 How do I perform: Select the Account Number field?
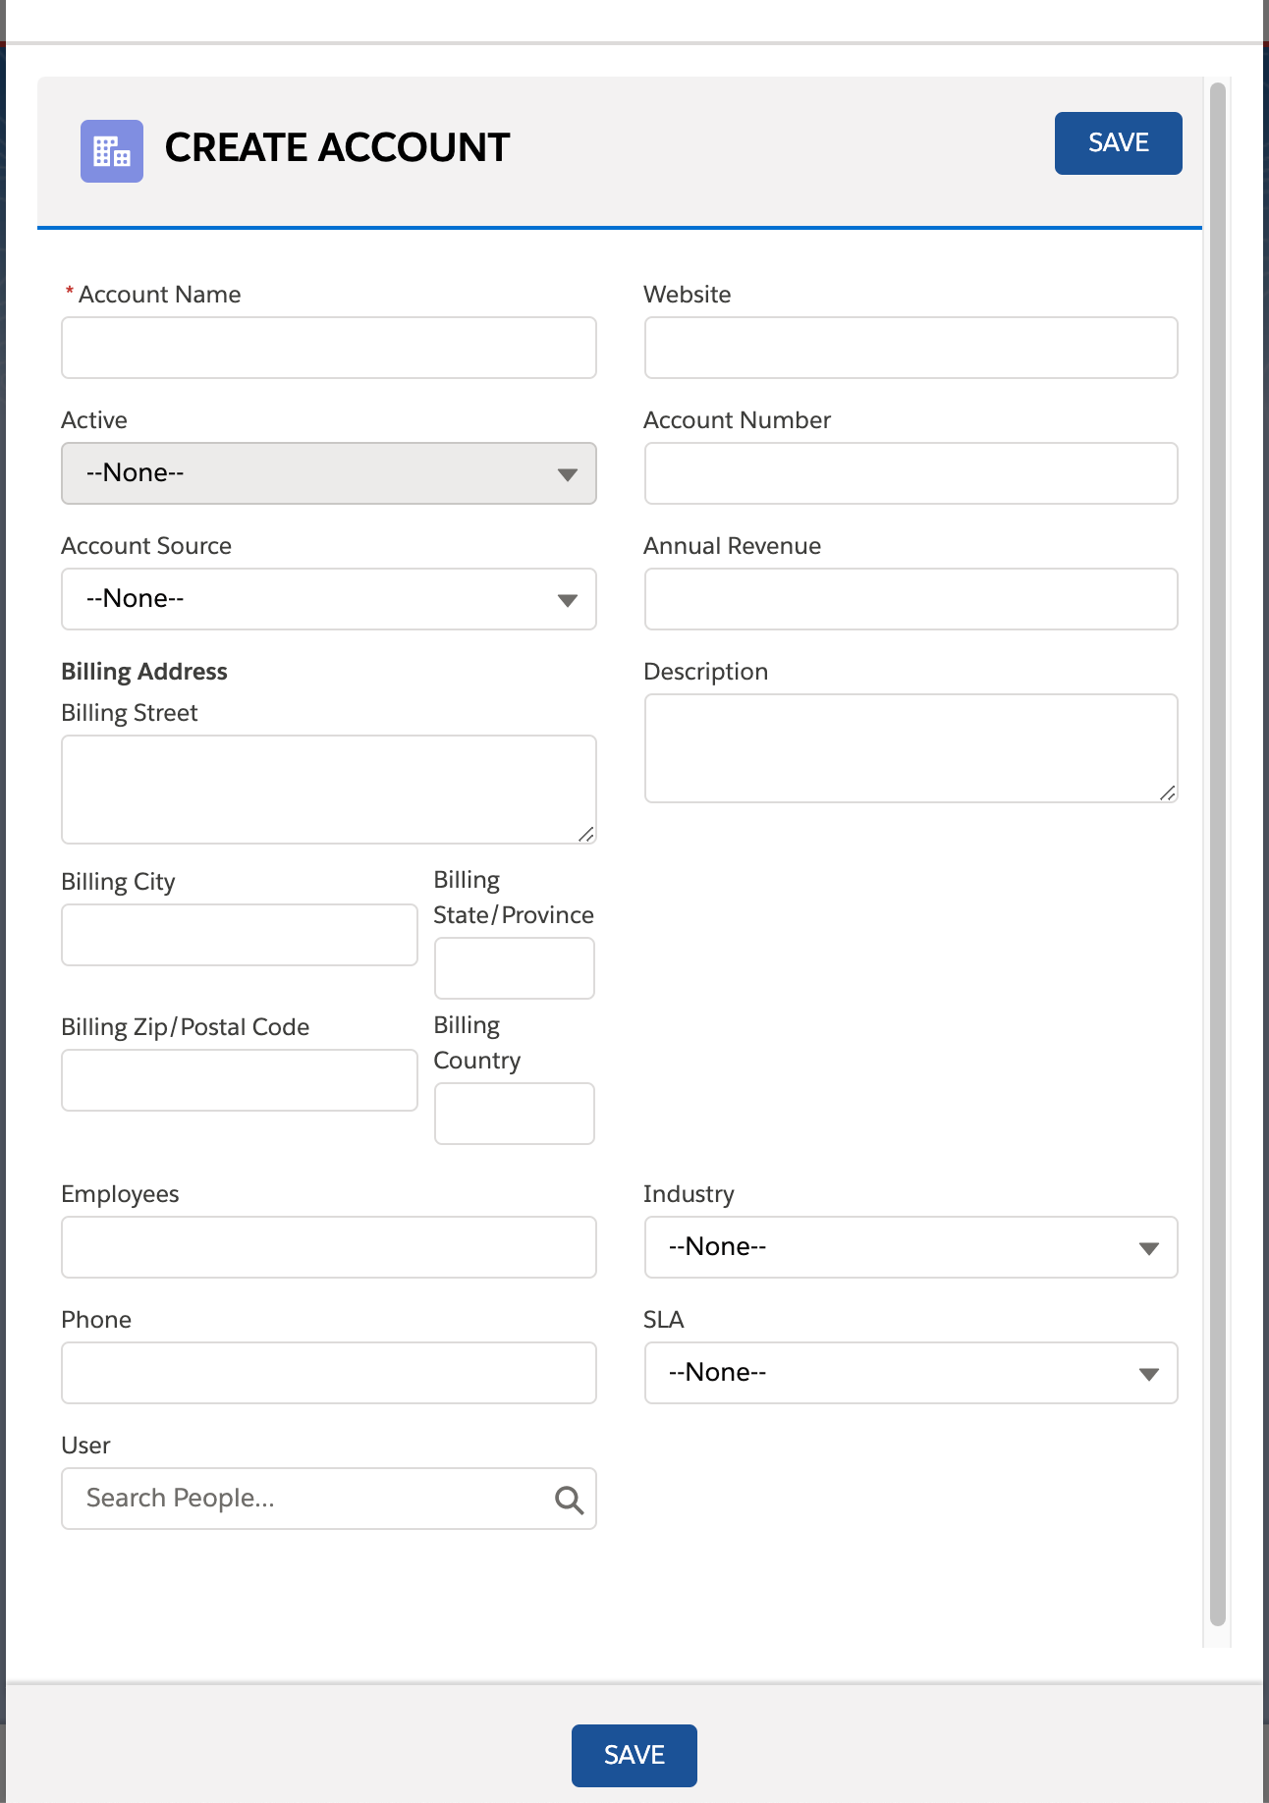click(x=910, y=473)
